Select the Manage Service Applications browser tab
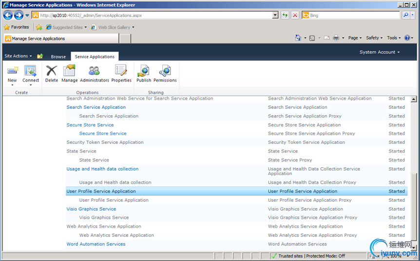Viewport: 420px width, 261px height. pos(61,38)
